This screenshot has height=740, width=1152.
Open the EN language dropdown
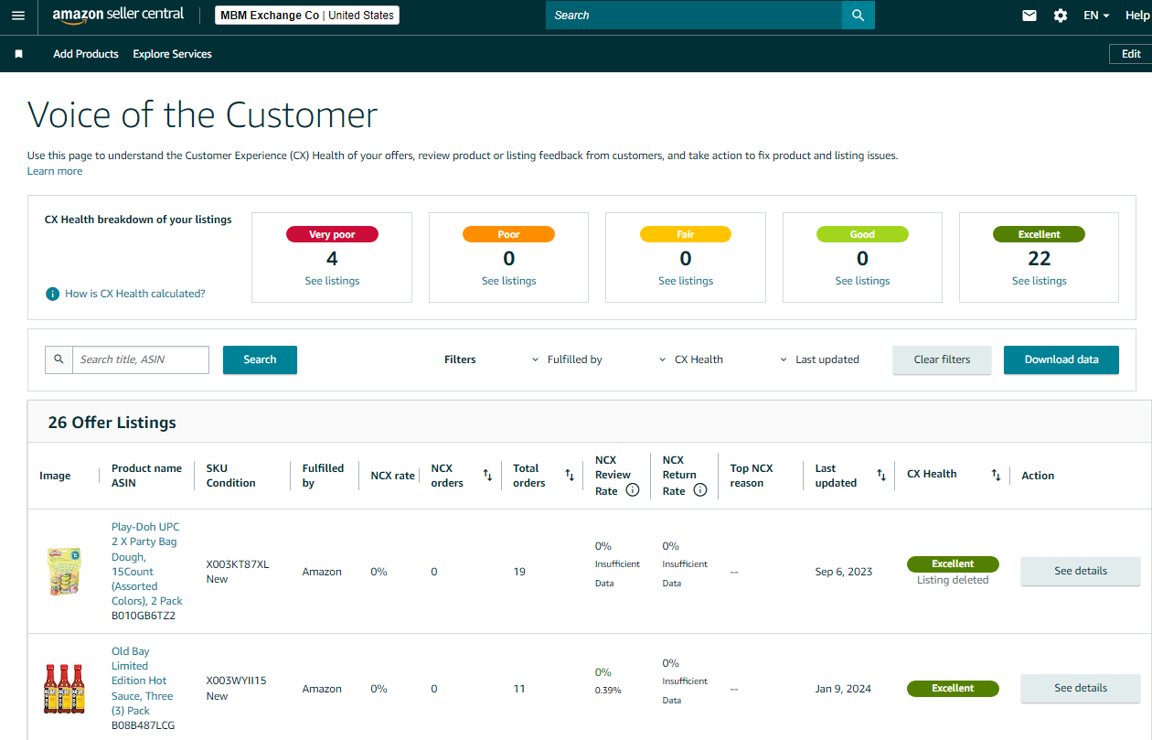(x=1096, y=16)
